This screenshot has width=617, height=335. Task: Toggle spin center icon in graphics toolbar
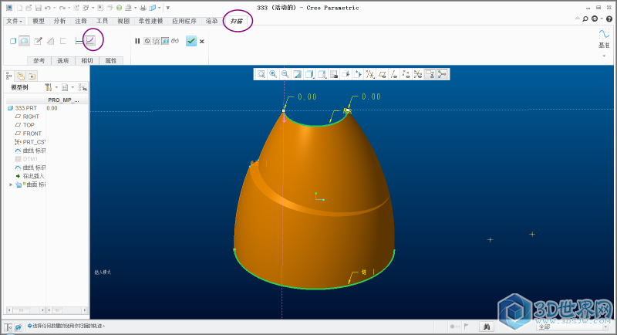442,74
